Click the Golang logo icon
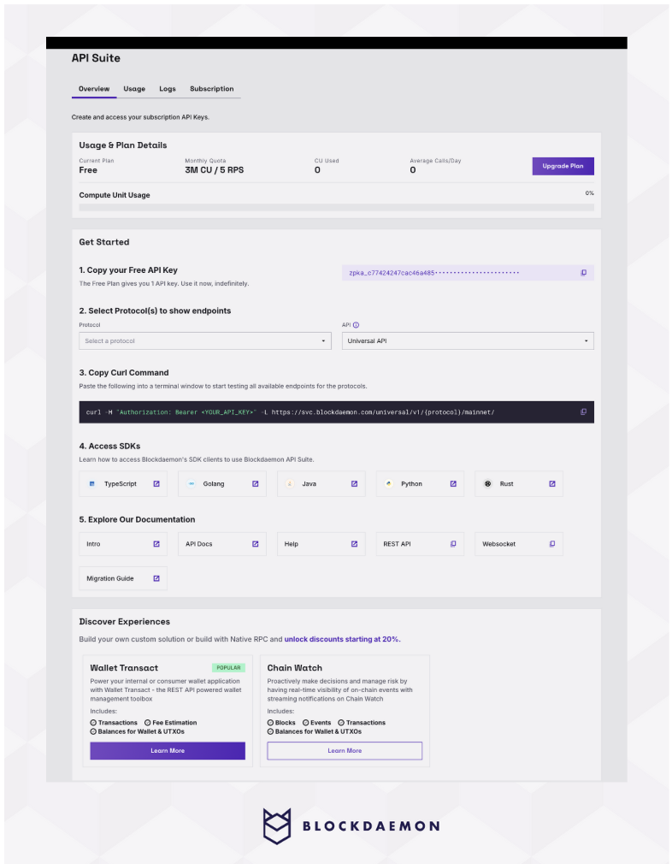 pyautogui.click(x=192, y=484)
